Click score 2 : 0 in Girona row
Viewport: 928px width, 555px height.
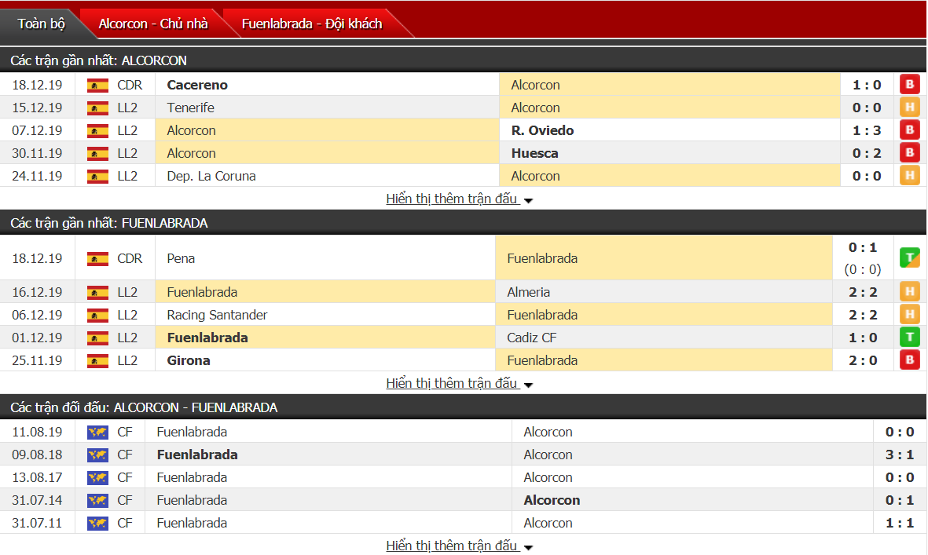pos(862,360)
